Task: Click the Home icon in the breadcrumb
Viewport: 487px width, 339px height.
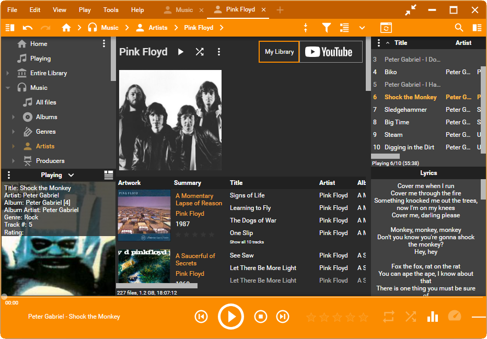Action: tap(66, 28)
